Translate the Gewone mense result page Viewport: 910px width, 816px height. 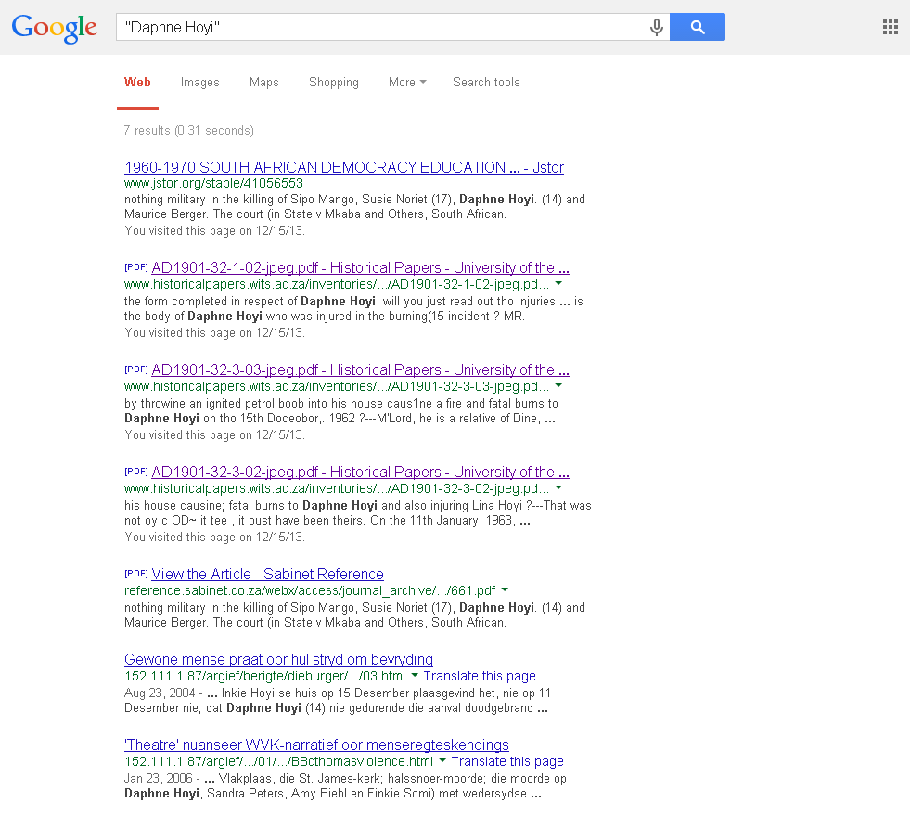(479, 677)
